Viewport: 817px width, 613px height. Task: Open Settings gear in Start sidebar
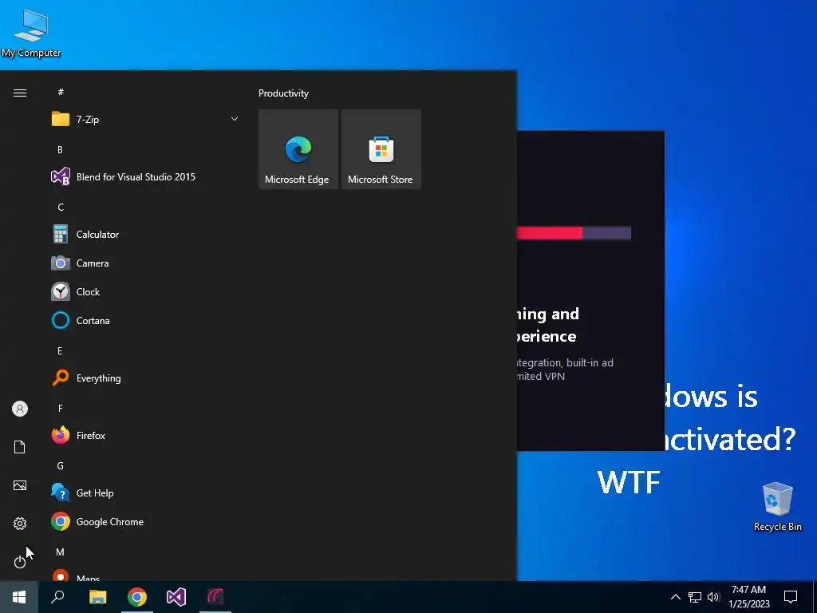(x=20, y=524)
